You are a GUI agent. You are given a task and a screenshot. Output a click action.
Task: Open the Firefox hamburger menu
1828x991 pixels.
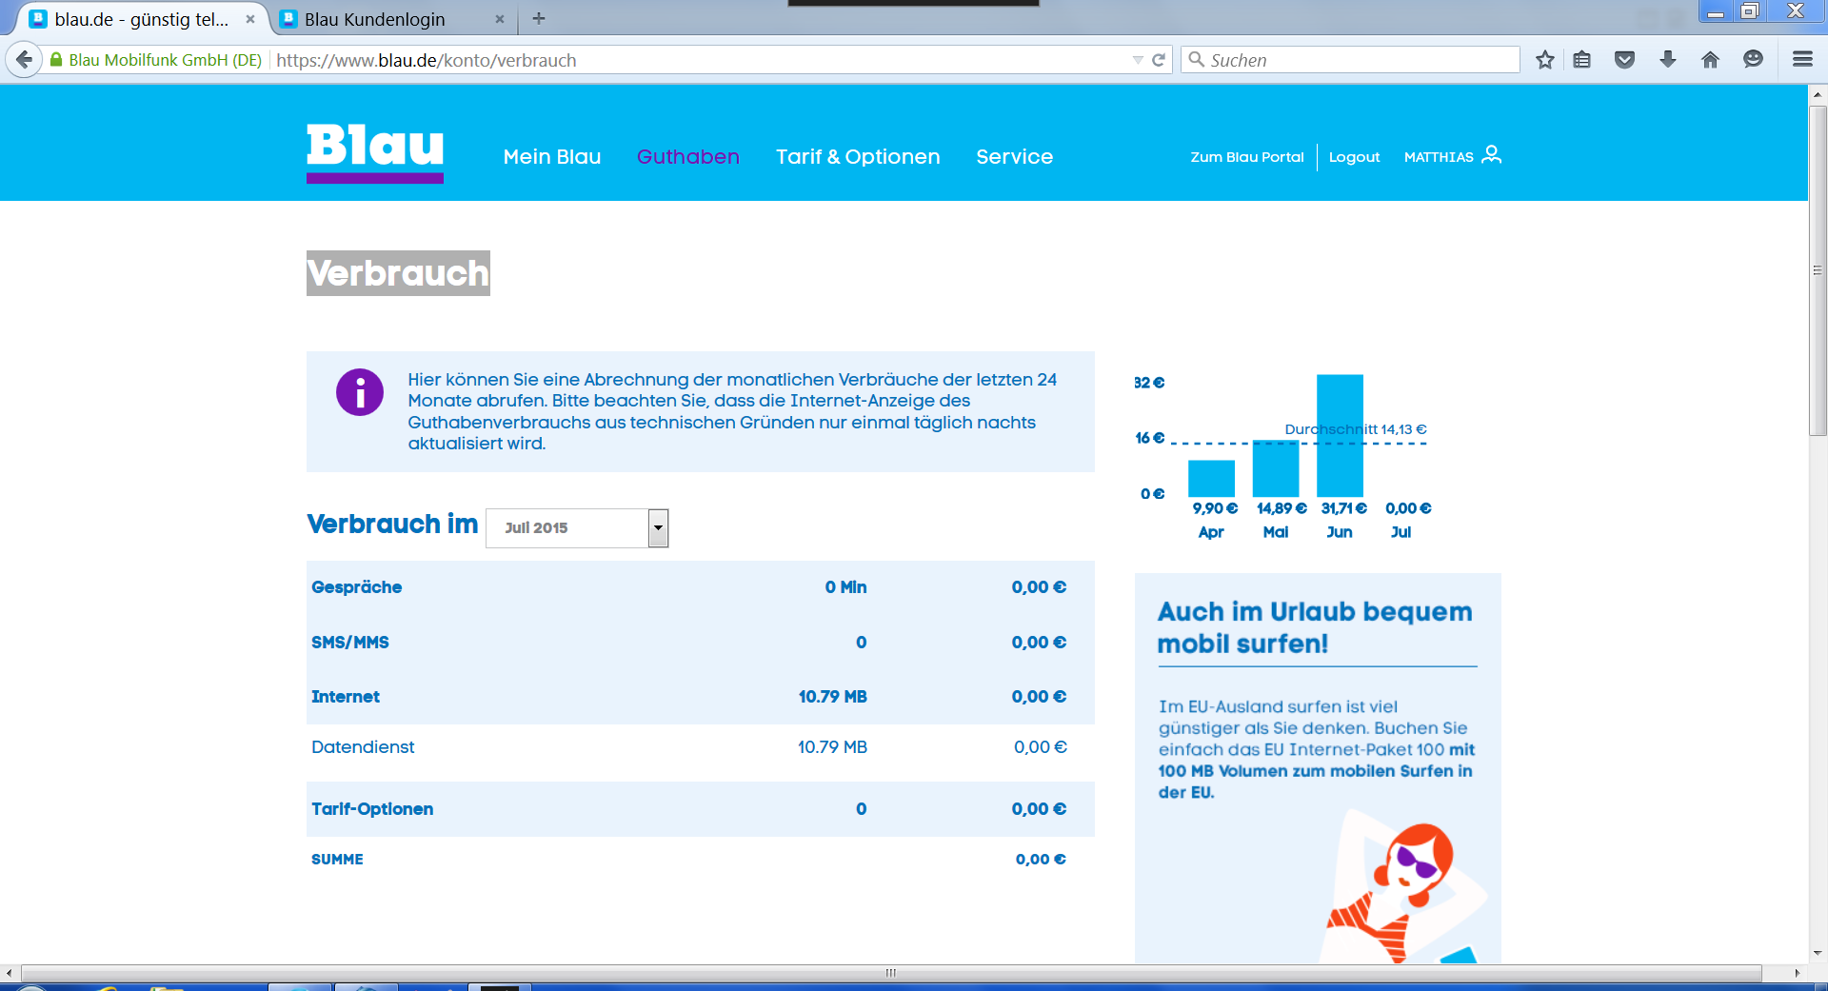coord(1802,60)
